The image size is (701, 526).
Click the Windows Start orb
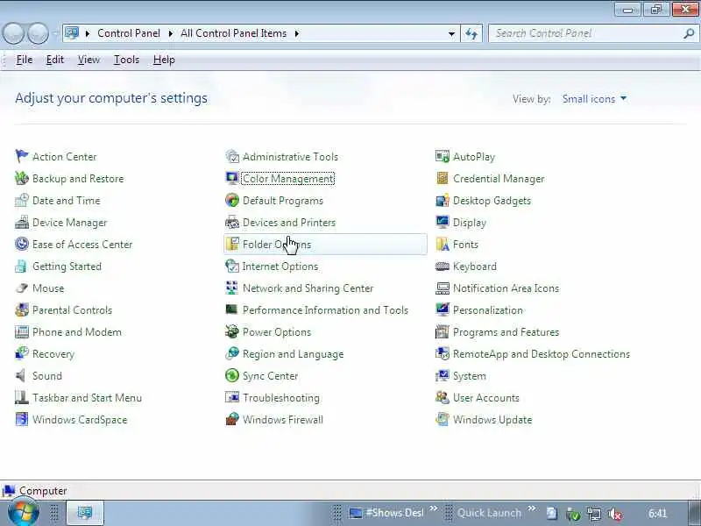click(23, 513)
